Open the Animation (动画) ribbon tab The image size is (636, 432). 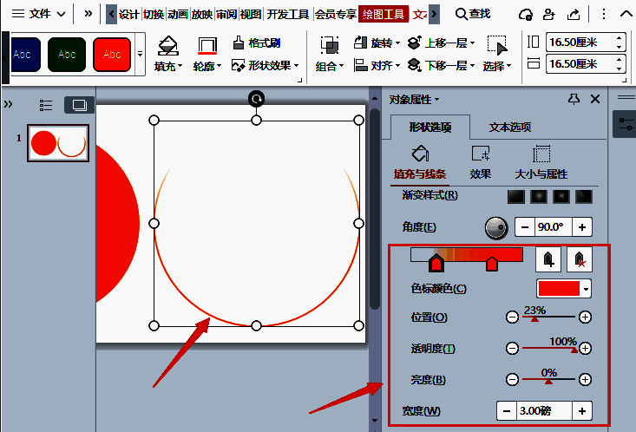click(x=177, y=14)
